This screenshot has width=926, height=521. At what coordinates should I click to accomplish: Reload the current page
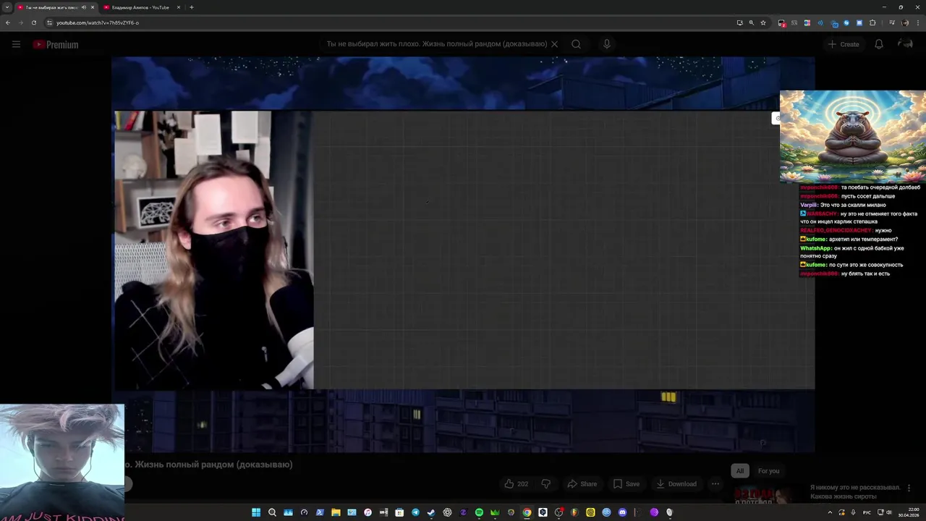tap(34, 22)
